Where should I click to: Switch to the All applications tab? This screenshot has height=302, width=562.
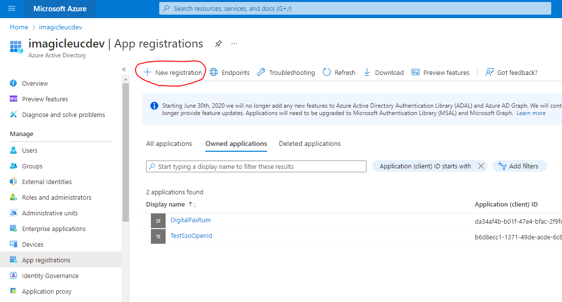point(169,143)
